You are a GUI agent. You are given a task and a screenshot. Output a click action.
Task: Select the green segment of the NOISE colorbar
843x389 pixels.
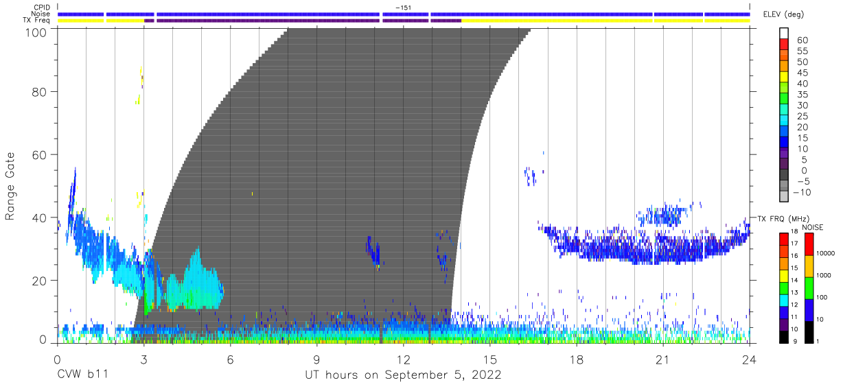808,288
